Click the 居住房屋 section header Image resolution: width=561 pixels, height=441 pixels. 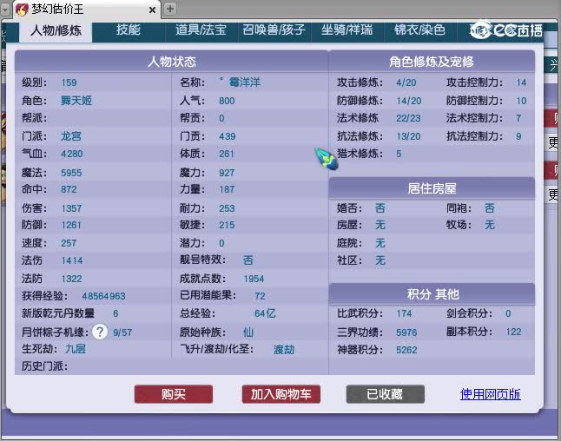432,188
